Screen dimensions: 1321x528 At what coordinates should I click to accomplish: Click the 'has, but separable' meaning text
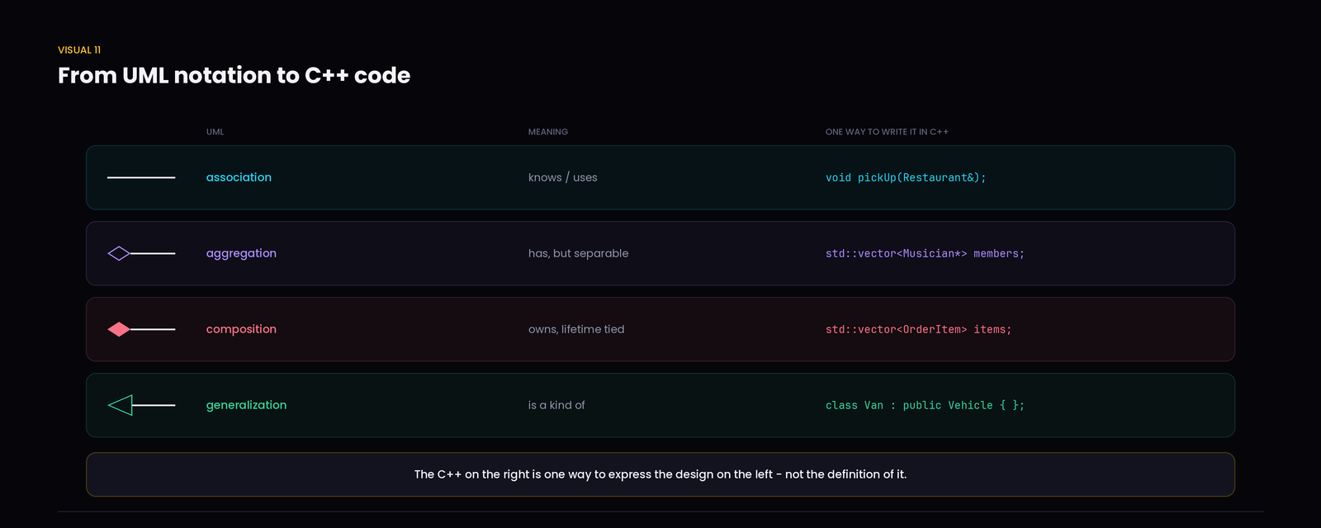point(578,253)
